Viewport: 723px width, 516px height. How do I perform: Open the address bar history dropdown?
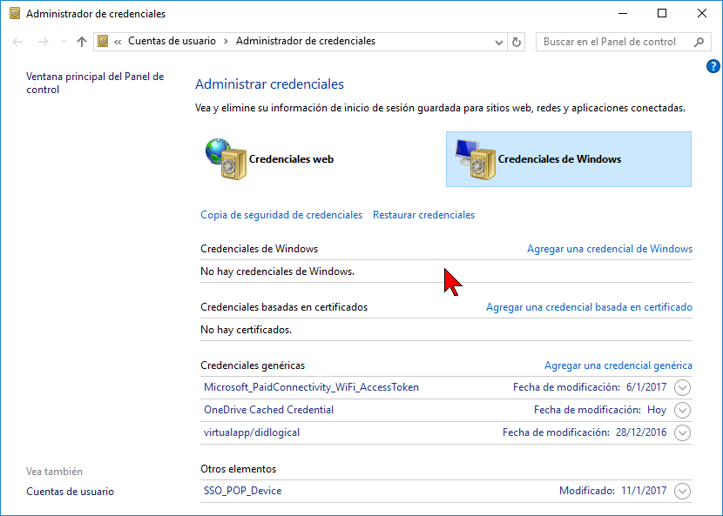[x=498, y=43]
